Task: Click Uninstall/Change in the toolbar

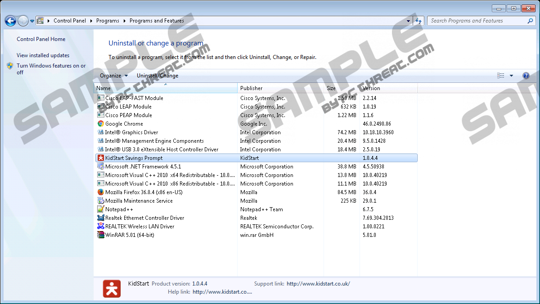Action: click(157, 76)
